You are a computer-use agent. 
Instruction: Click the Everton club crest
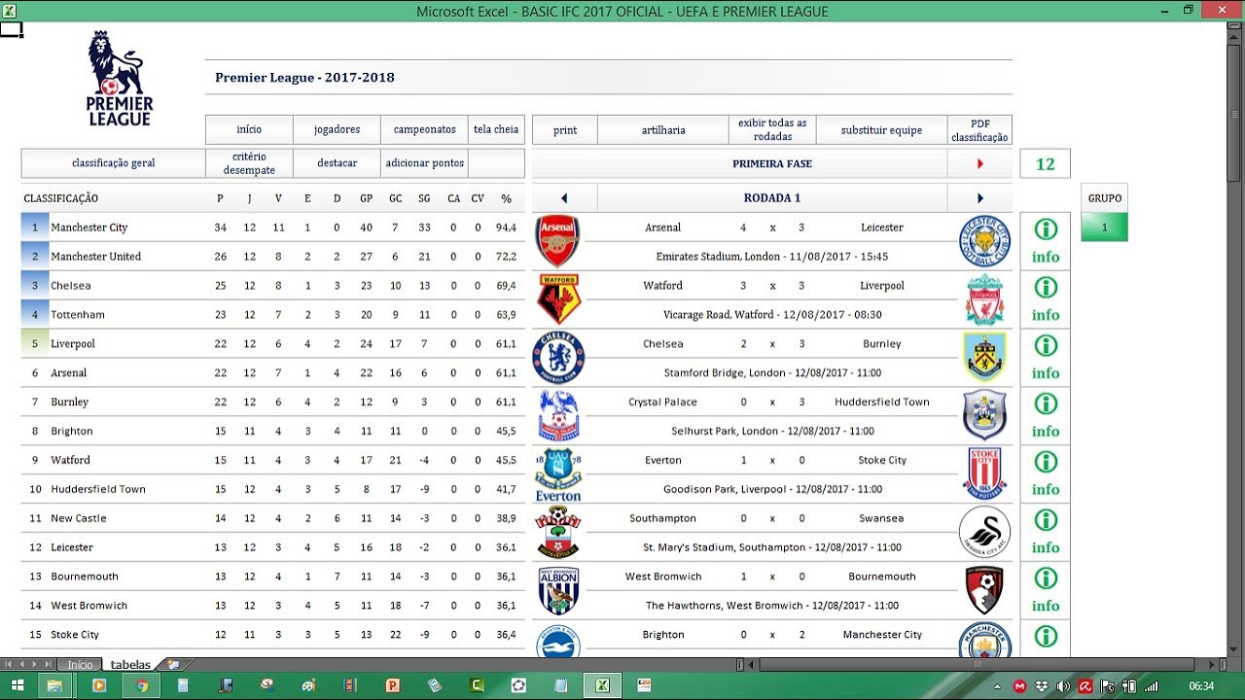558,474
